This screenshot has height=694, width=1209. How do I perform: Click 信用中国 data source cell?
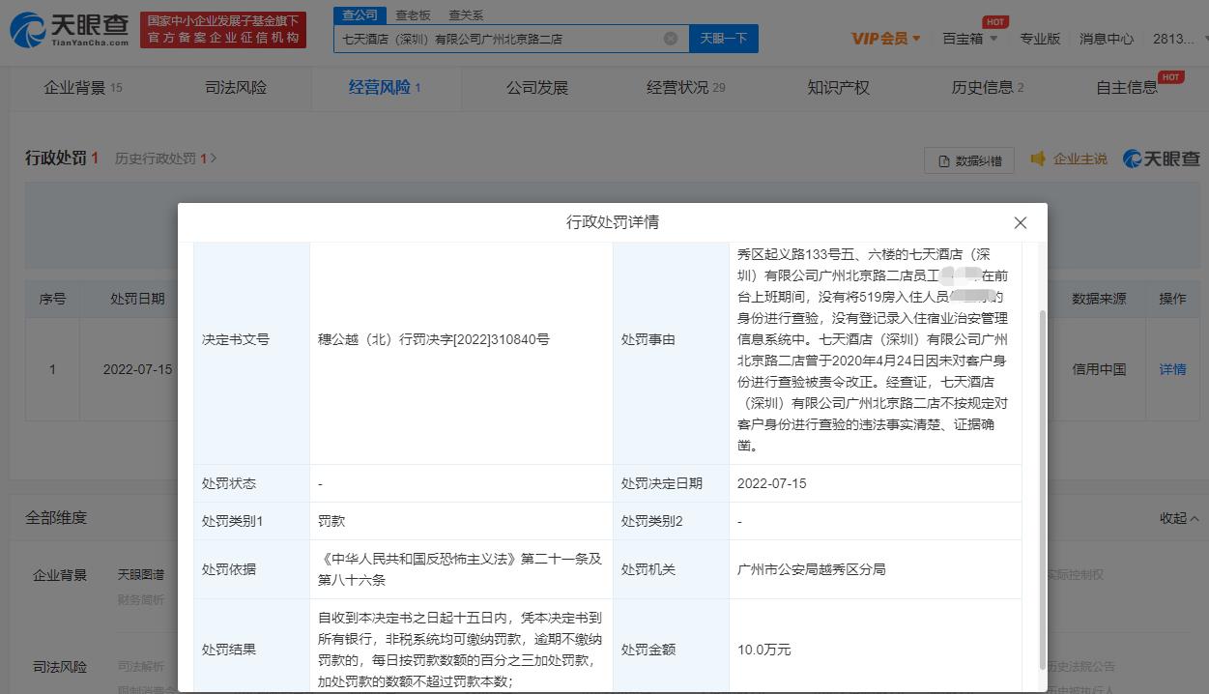coord(1099,369)
